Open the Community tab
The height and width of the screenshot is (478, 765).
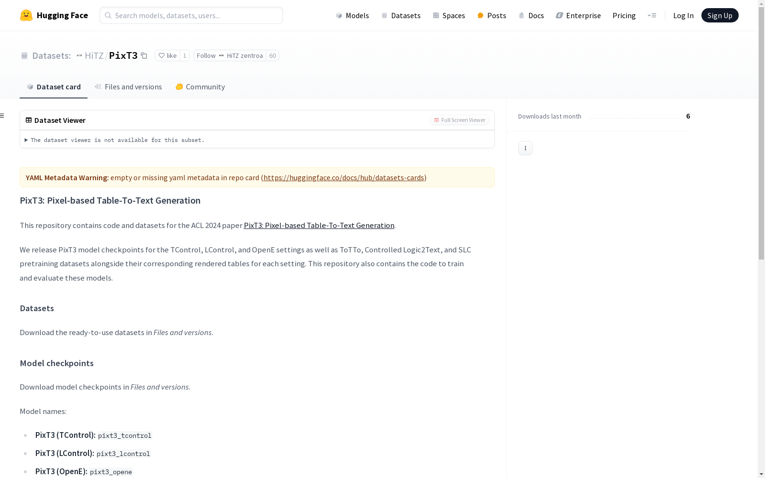coord(200,87)
